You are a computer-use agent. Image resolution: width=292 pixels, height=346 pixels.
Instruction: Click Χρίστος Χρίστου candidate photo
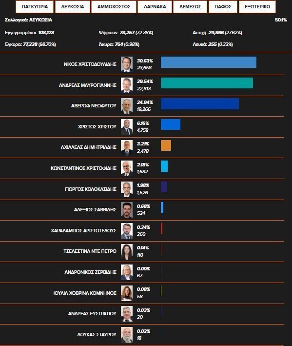127,127
